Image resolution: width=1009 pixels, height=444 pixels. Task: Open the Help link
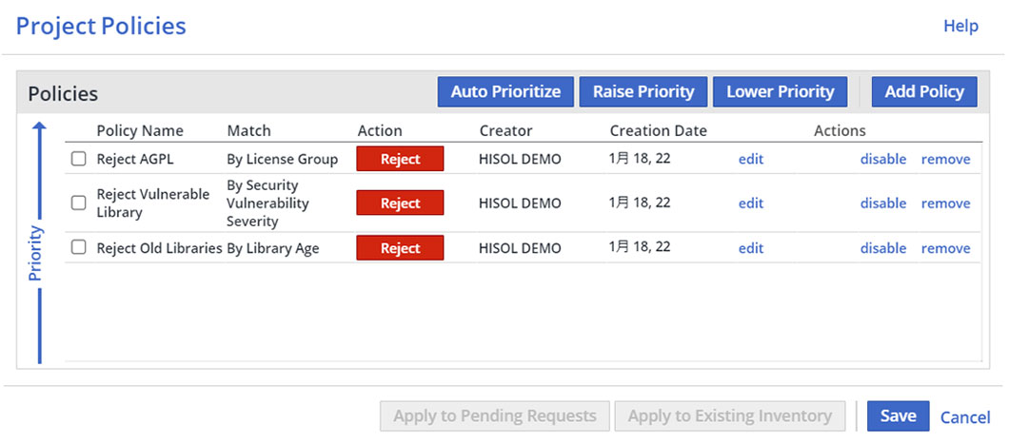[960, 27]
